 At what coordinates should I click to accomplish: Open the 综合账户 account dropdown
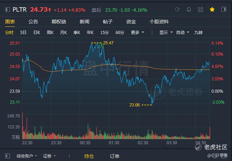coord(27,156)
